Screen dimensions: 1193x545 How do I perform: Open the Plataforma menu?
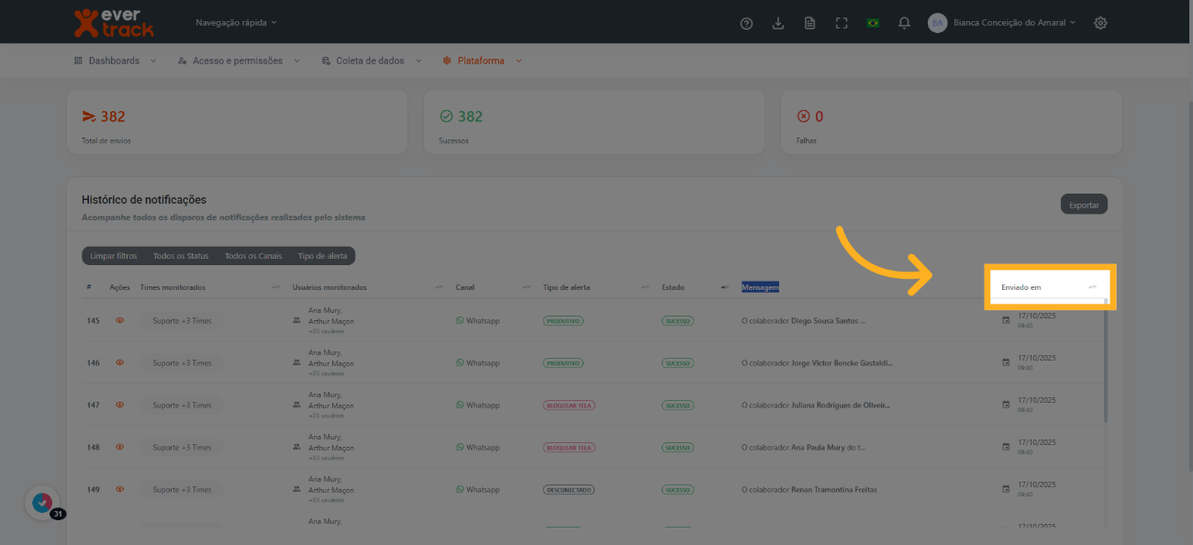(x=482, y=61)
